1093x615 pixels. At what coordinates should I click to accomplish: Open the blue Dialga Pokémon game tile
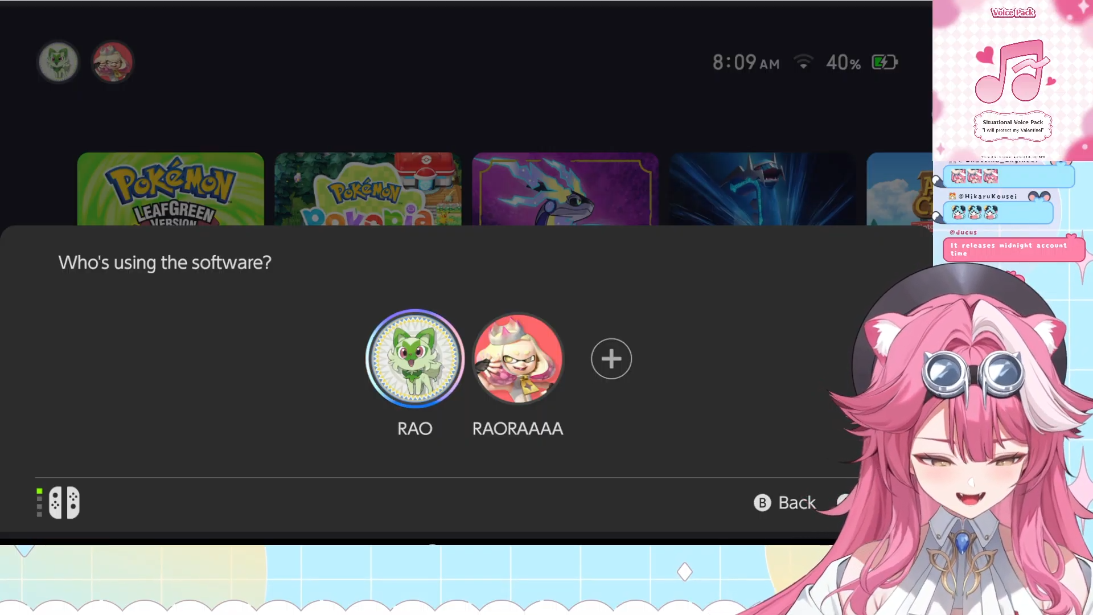click(x=763, y=189)
